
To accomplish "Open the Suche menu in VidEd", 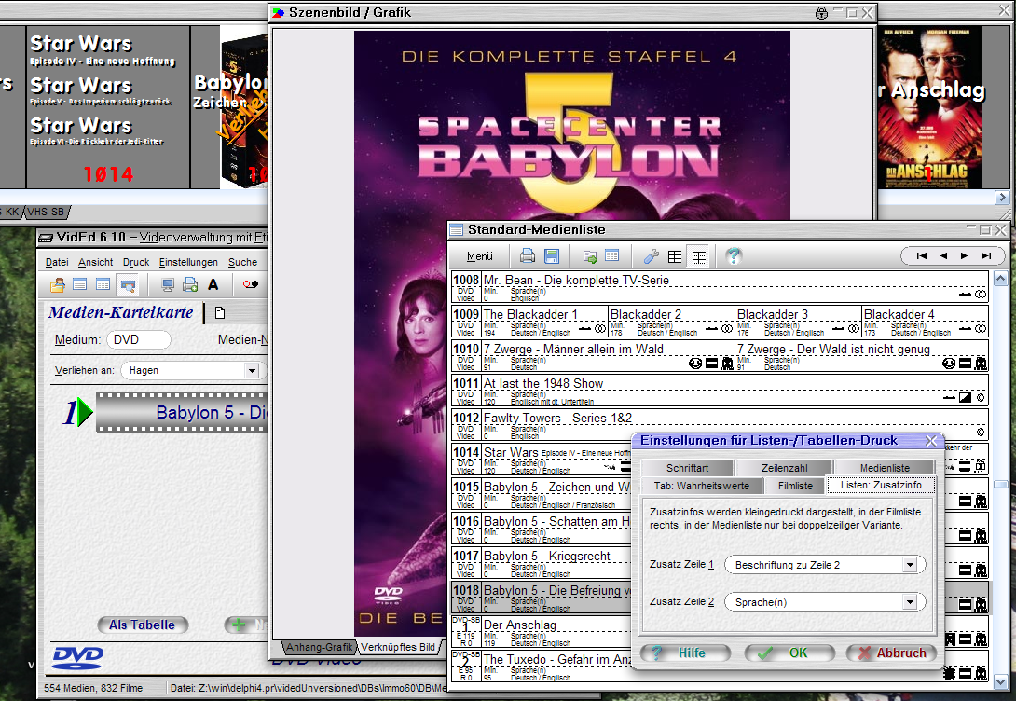I will point(243,262).
